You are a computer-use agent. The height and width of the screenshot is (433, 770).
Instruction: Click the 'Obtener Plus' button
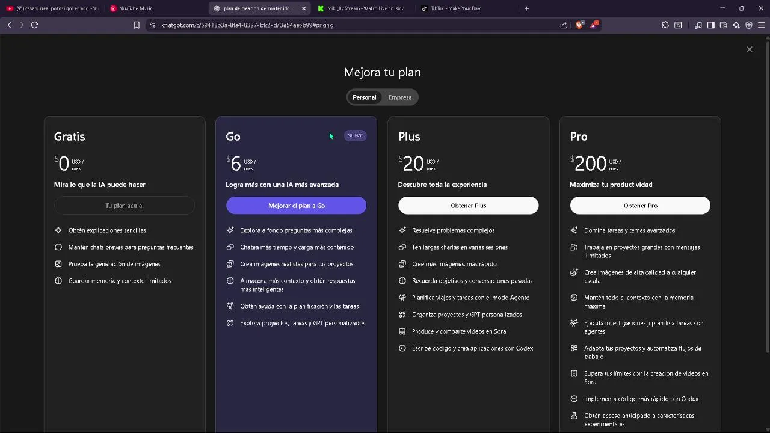point(469,206)
